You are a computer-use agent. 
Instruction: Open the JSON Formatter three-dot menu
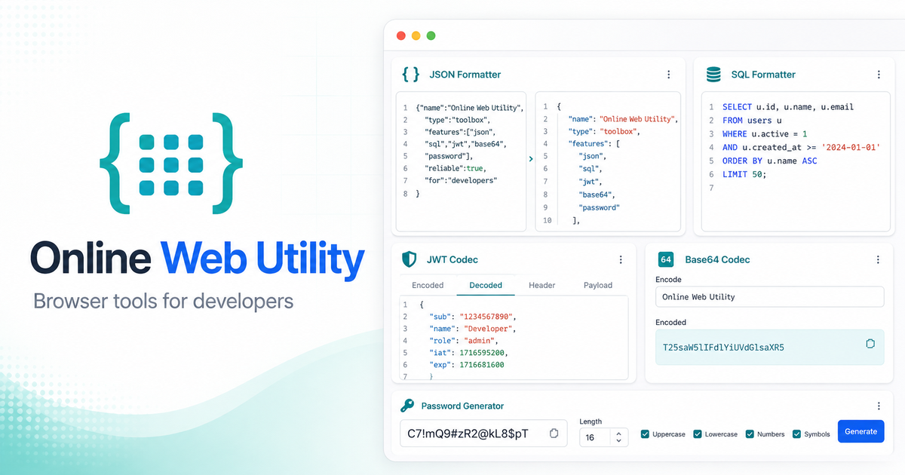click(668, 75)
